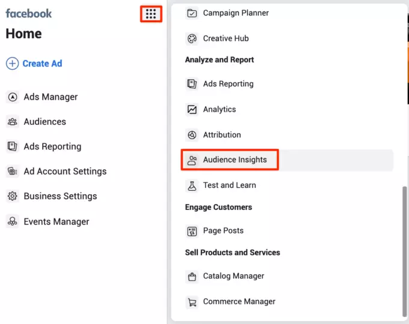Open Catalog Manager menu entry
This screenshot has width=409, height=324.
pyautogui.click(x=233, y=277)
